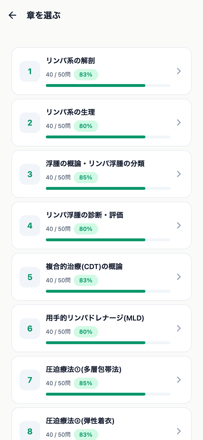The image size is (203, 440).
Task: Tap the number 5 chapter badge
Action: click(x=30, y=277)
